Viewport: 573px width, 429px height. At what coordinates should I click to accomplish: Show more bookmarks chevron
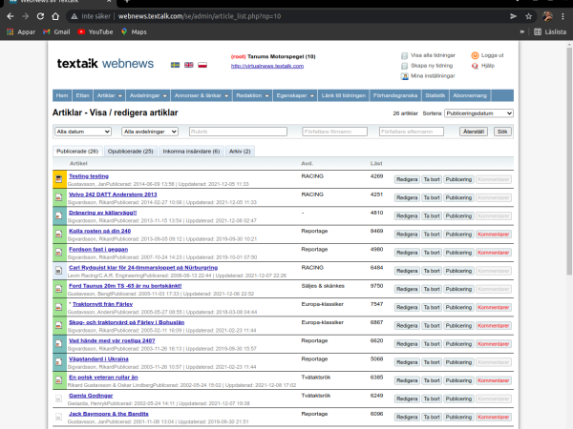521,31
